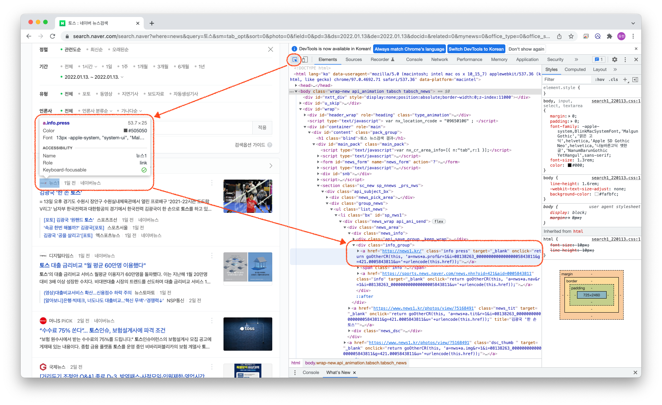Set period filter to 1개월
This screenshot has height=405, width=662.
pos(143,67)
